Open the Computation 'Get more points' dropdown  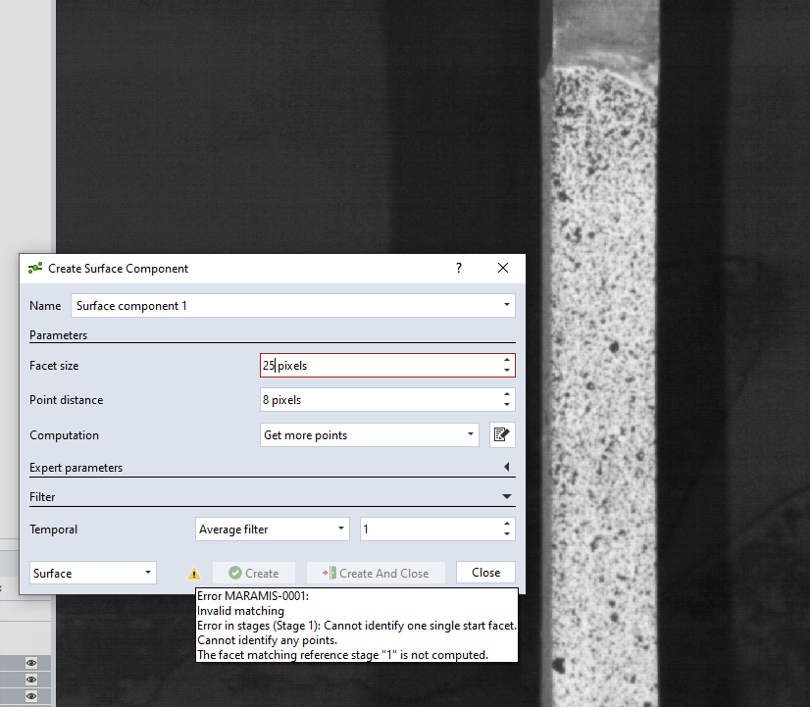471,435
